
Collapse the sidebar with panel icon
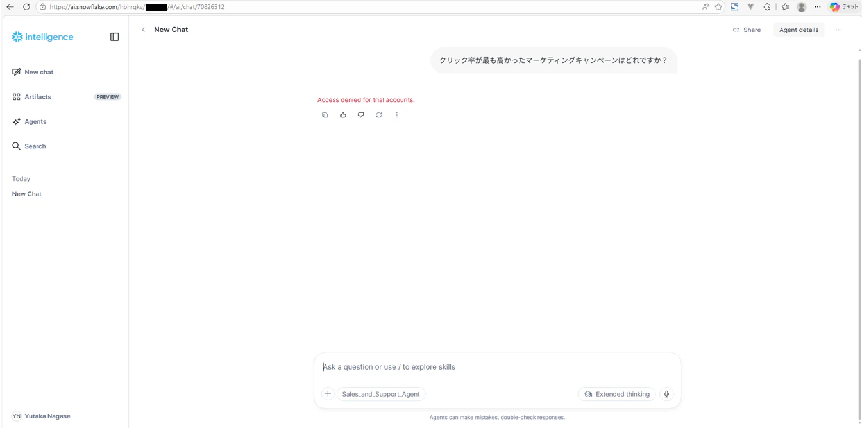[114, 37]
